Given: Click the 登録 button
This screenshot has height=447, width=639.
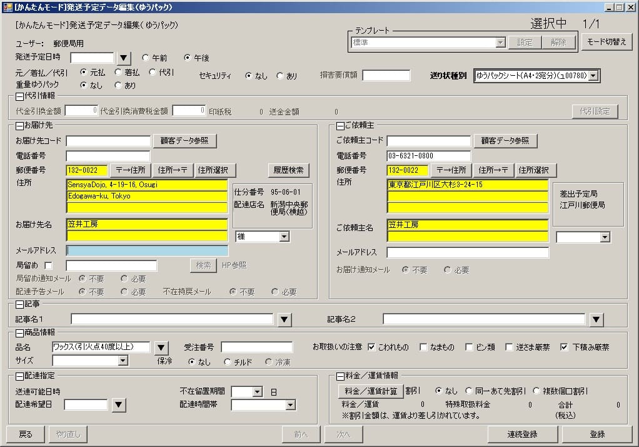Looking at the screenshot, I should [x=596, y=434].
